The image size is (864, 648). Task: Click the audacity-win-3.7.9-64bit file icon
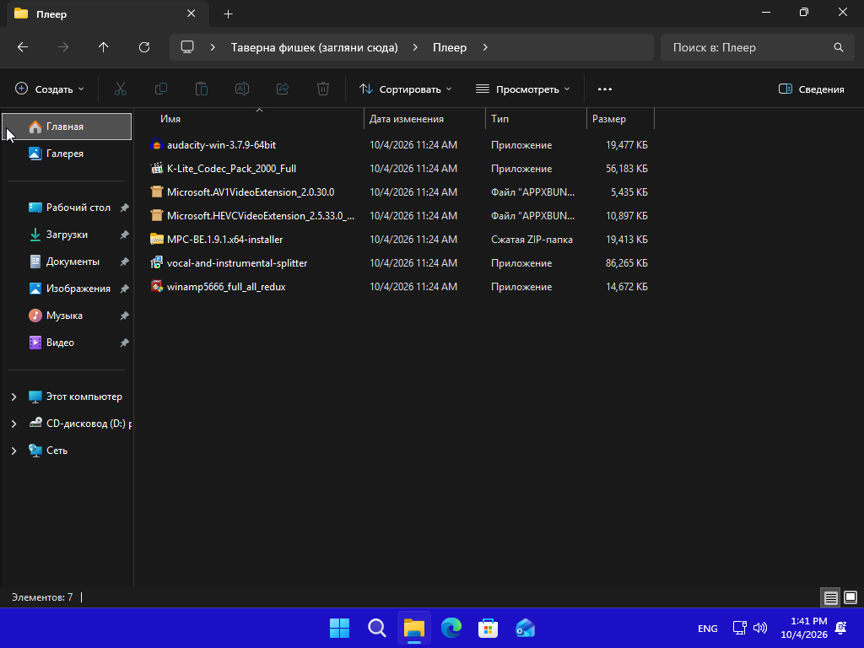point(156,145)
